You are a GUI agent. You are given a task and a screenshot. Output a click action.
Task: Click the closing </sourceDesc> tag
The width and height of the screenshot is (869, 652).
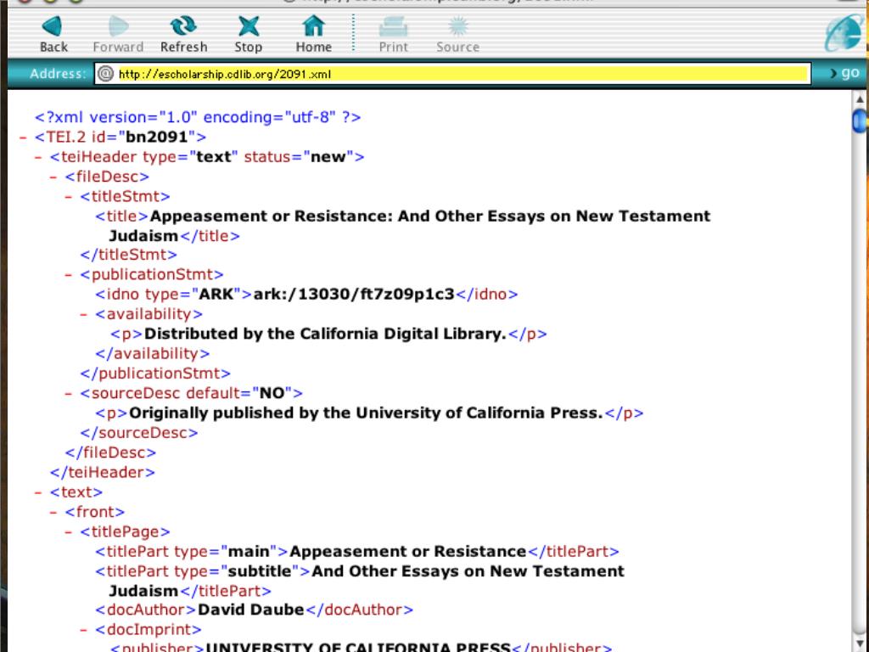(138, 432)
